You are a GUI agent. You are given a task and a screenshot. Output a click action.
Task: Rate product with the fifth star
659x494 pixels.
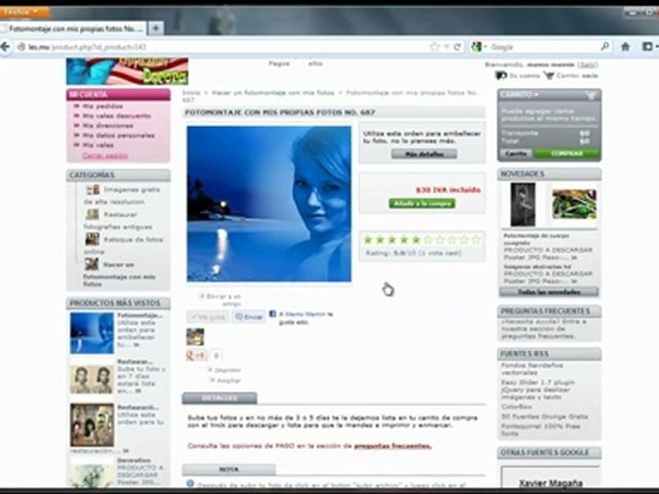[416, 240]
